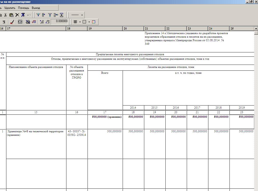Image resolution: width=258 pixels, height=191 pixels.
Task: Click the black X delete icon
Action: (x=17, y=15)
